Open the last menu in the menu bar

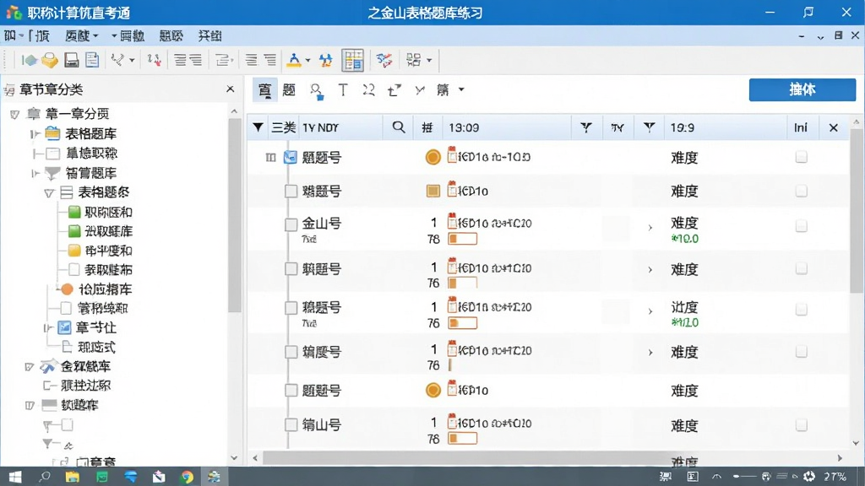[x=209, y=35]
